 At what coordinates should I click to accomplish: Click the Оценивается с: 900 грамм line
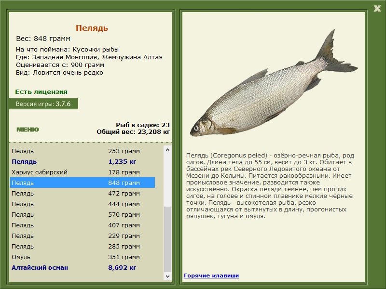60,65
